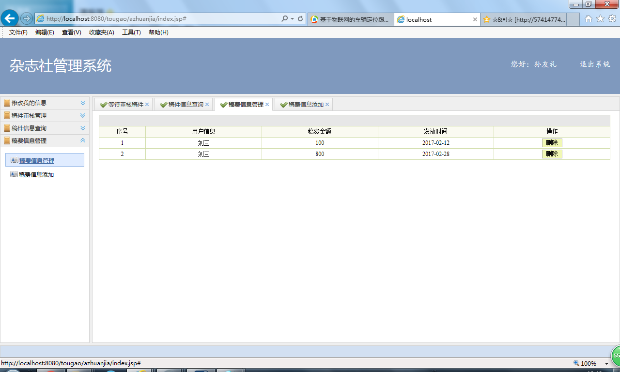620x372 pixels.
Task: Click the icon next to 稿费信息管理 sidebar link
Action: [14, 160]
